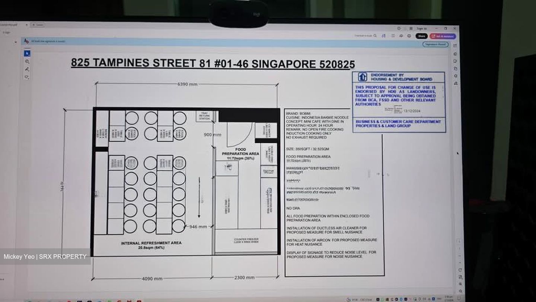Close the current document tab
Image resolution: width=536 pixels, height=302 pixels.
pos(26,25)
